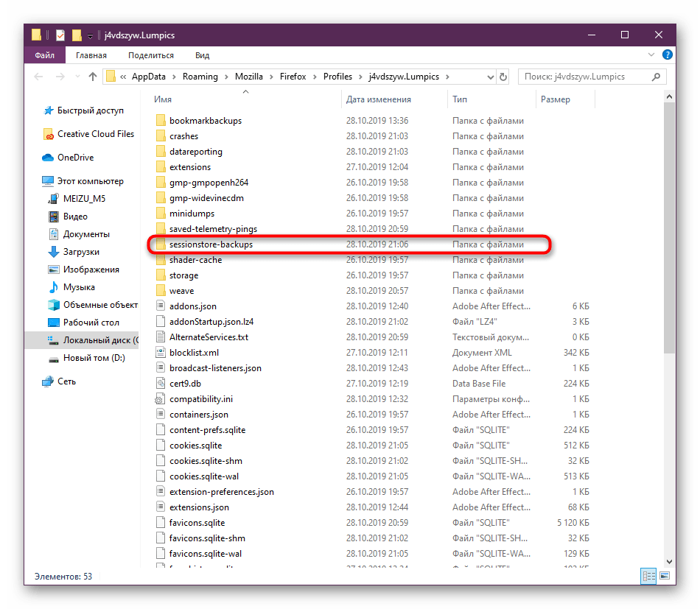
Task: Switch to details view in status bar
Action: (649, 576)
